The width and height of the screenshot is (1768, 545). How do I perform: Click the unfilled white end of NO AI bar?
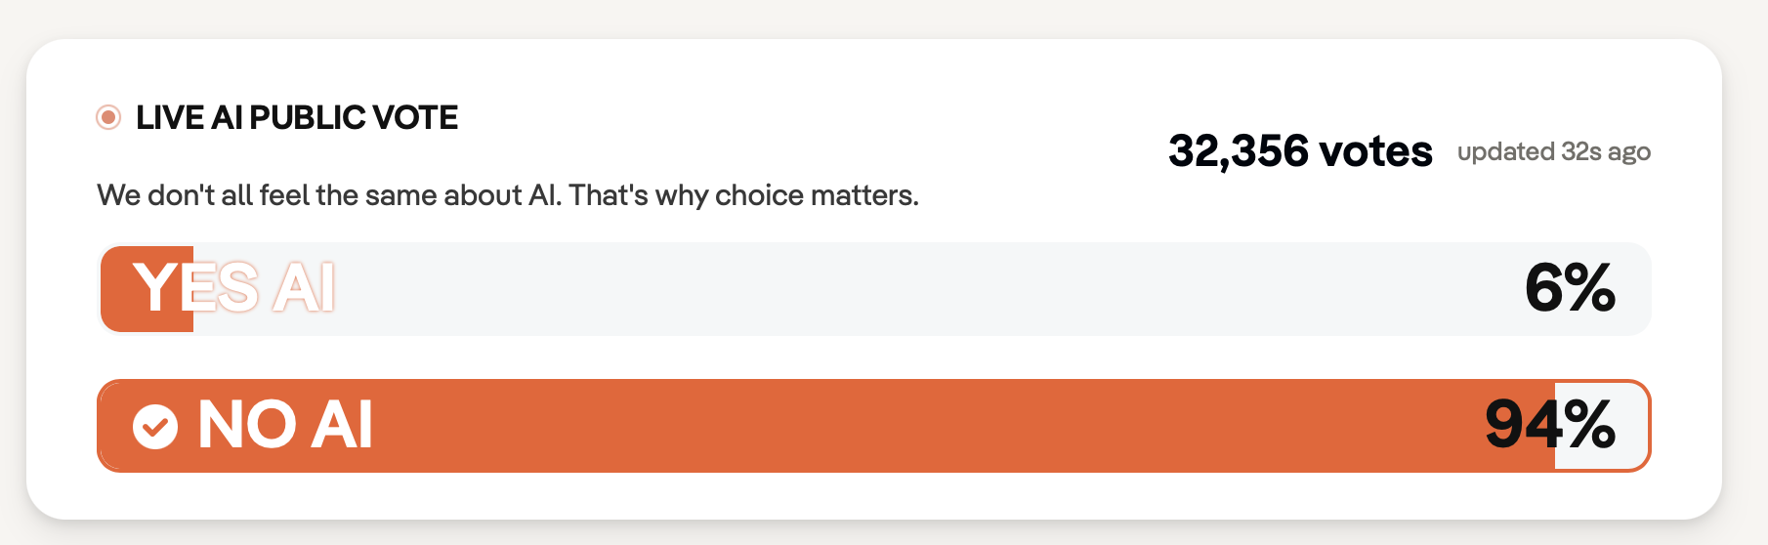click(1631, 426)
